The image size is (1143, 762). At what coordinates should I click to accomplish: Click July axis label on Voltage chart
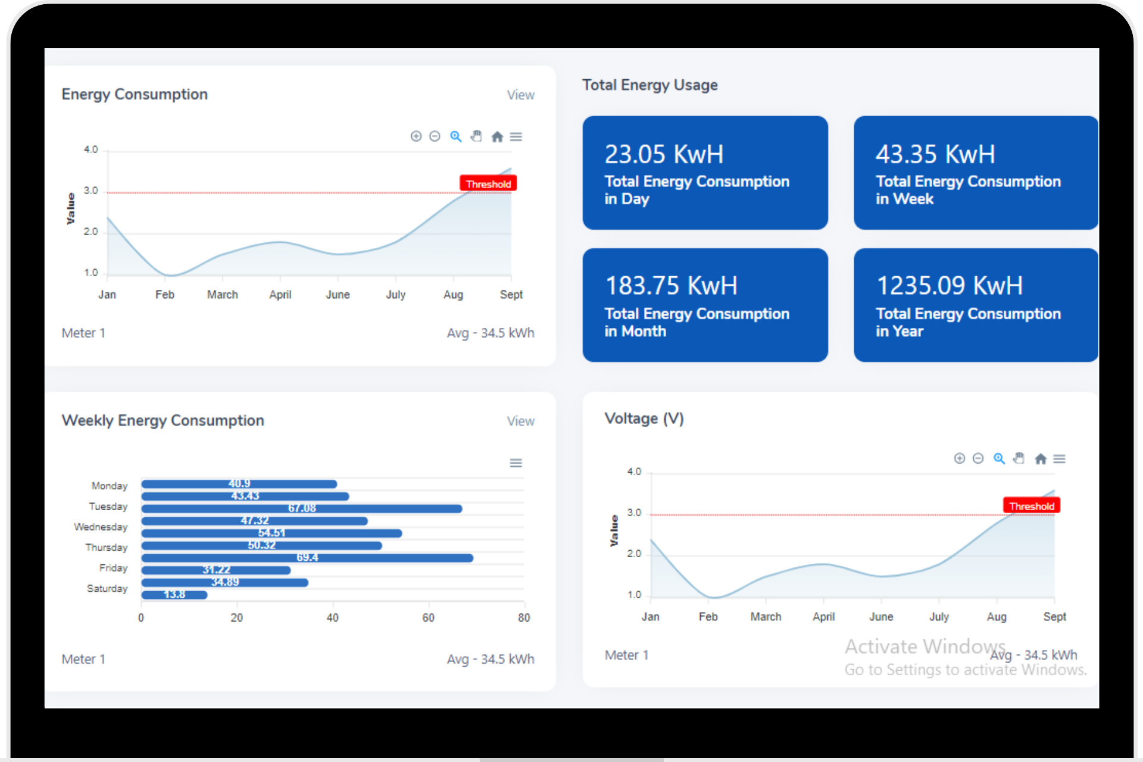pos(939,617)
